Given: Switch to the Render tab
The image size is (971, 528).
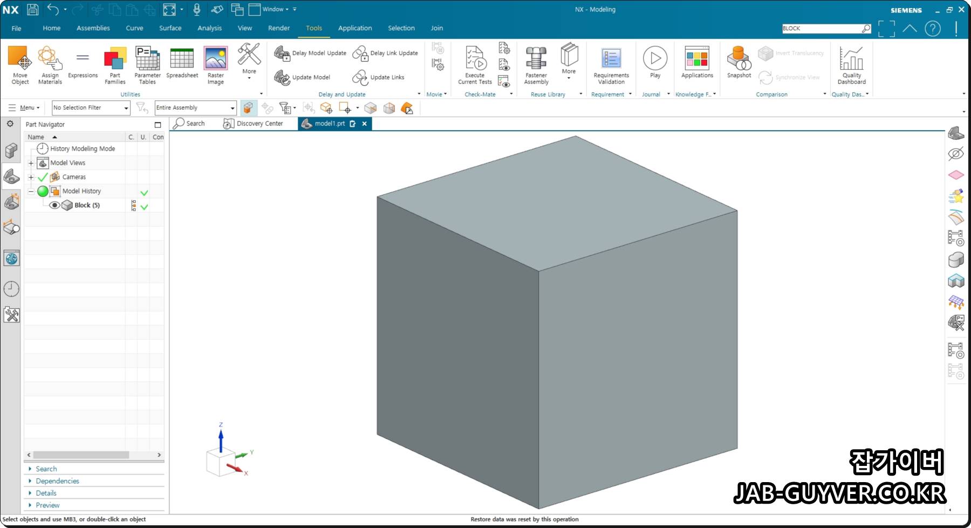Looking at the screenshot, I should tap(279, 28).
